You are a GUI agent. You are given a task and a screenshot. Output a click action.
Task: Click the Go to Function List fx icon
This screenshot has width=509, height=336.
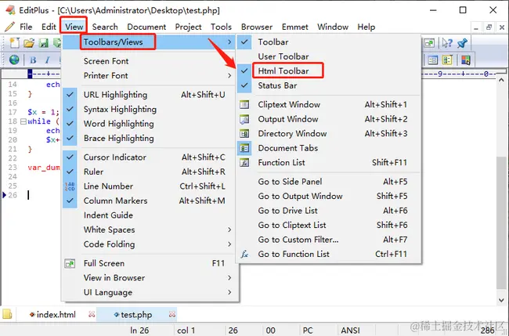click(x=244, y=255)
